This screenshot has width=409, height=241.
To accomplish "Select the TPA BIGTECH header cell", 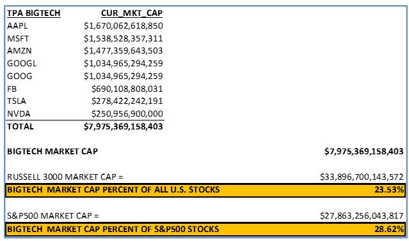I will tap(34, 13).
